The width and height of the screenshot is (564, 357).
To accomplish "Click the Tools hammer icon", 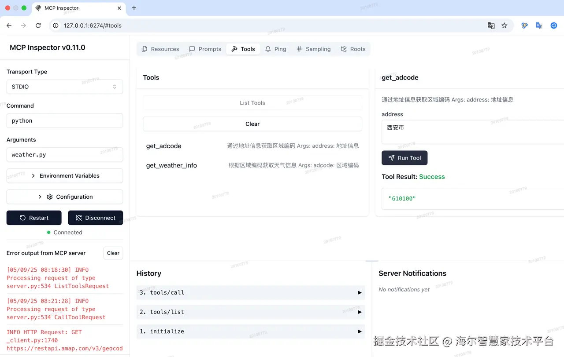I will click(234, 49).
